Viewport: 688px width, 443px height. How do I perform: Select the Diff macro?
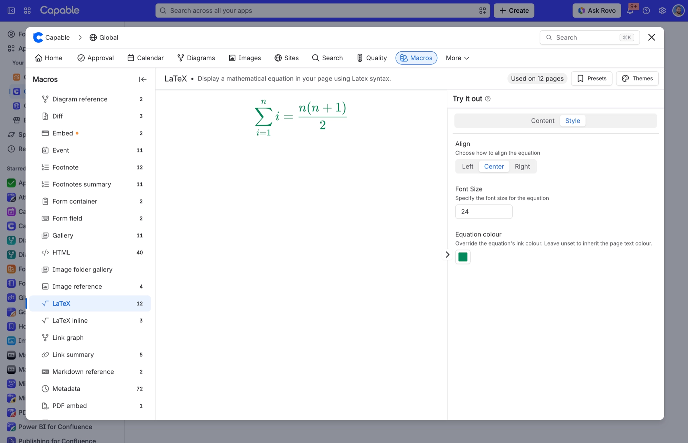(x=90, y=116)
